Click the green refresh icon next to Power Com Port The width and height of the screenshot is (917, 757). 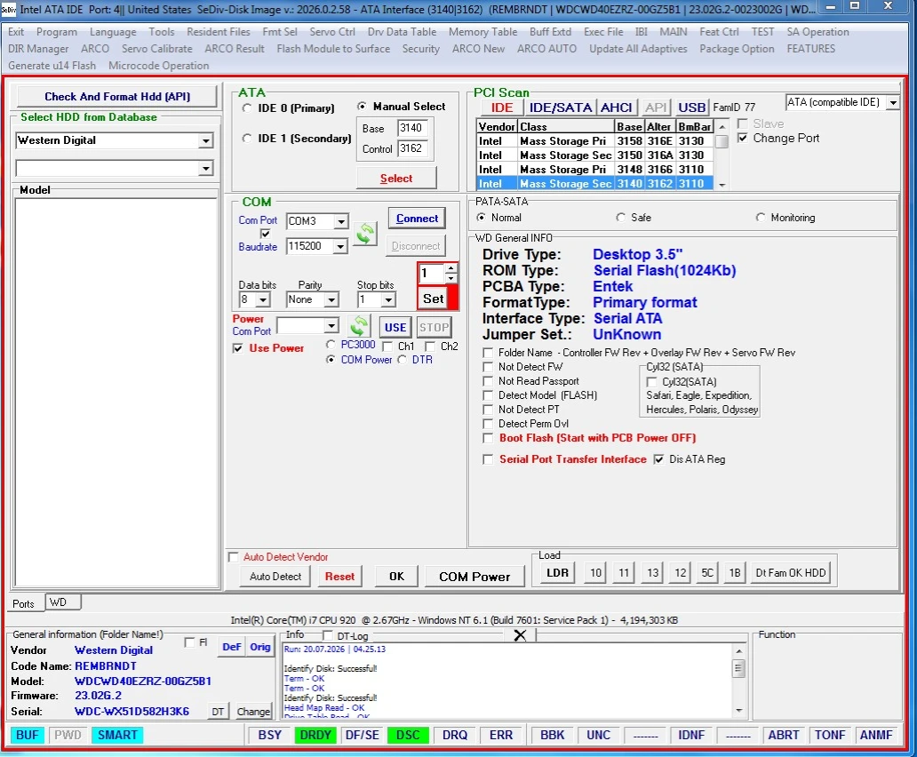pos(359,326)
